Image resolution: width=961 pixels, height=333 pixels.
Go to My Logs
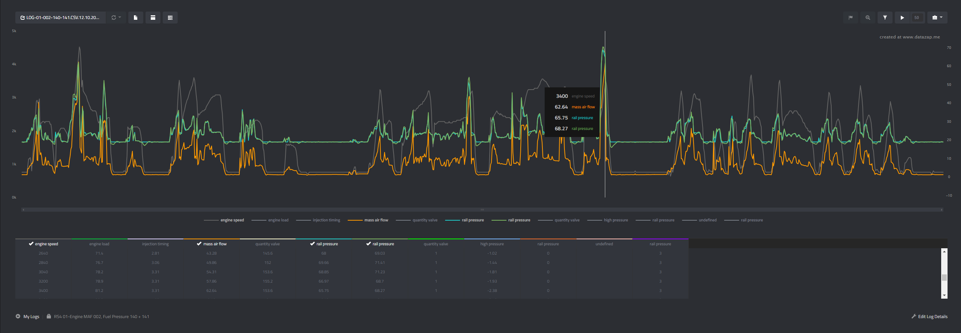coord(31,317)
